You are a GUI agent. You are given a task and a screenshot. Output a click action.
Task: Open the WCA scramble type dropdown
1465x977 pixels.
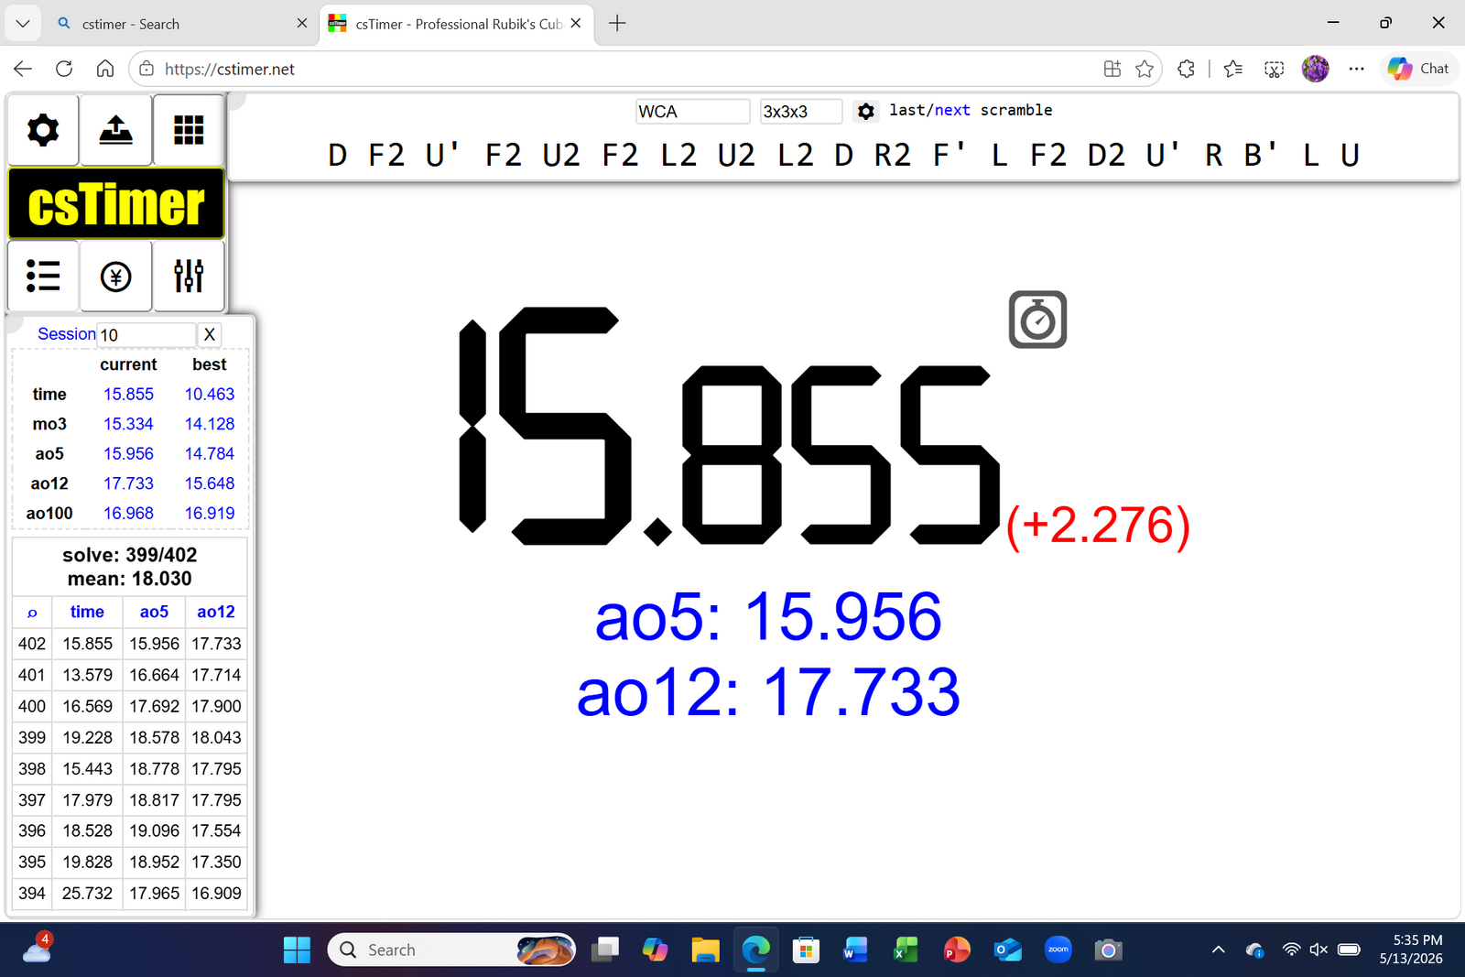[693, 112]
